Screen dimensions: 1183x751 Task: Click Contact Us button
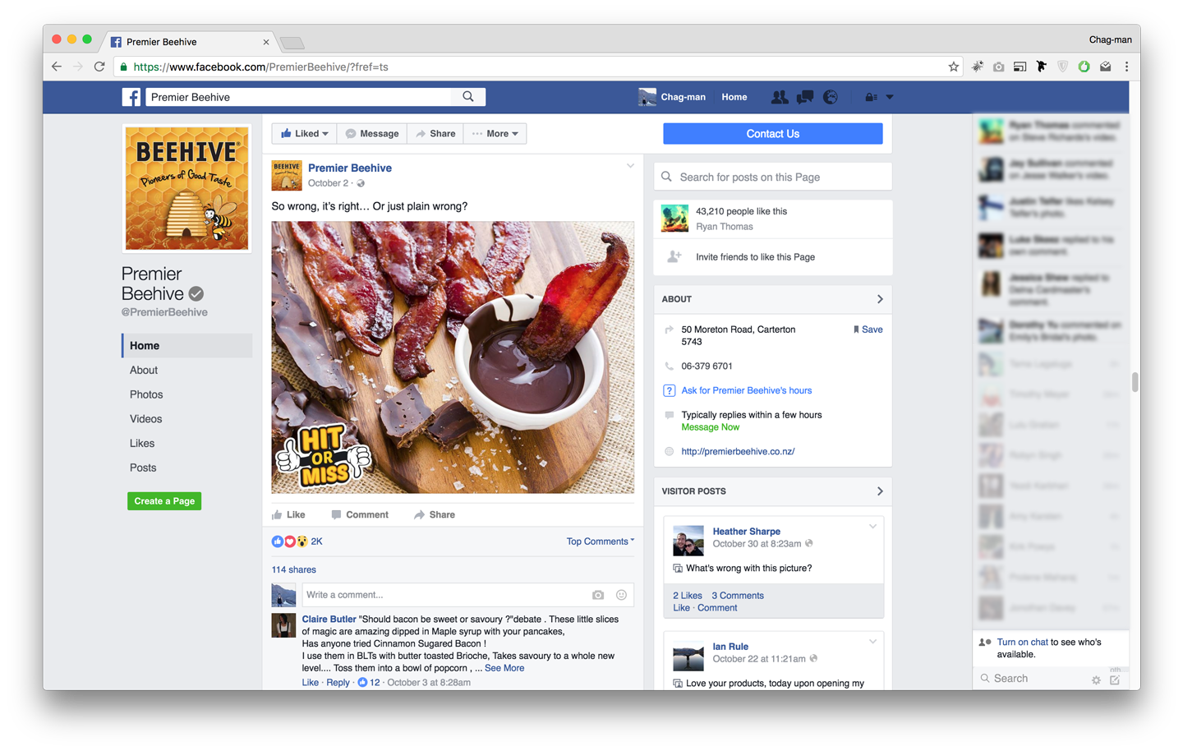[773, 133]
